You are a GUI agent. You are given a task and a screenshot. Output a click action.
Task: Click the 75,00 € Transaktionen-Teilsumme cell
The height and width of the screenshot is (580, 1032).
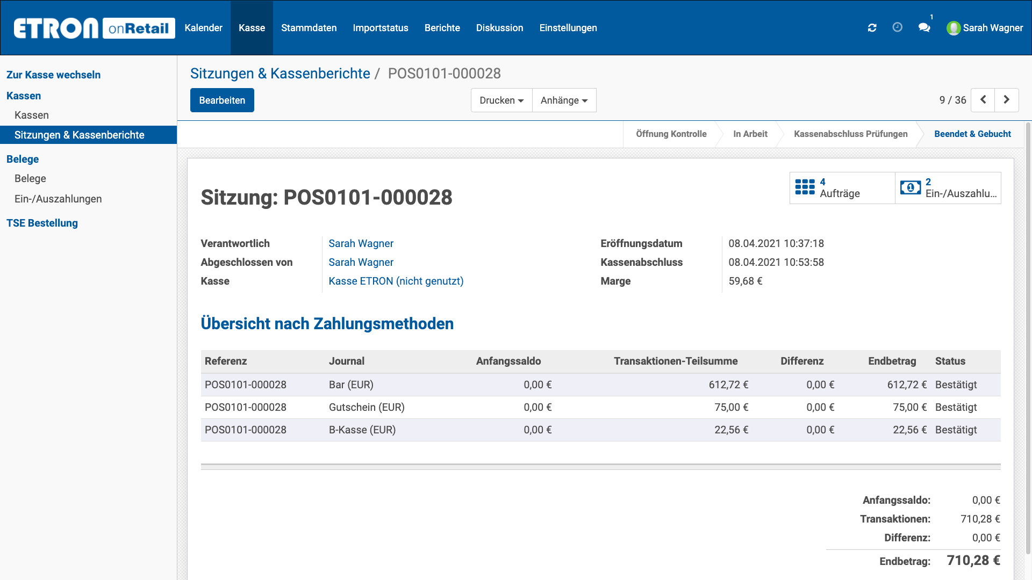[731, 407]
